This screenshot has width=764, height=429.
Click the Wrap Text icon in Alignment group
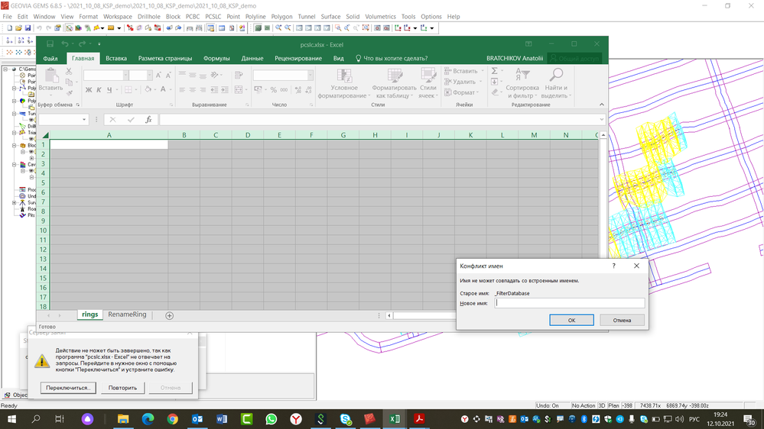click(x=239, y=76)
